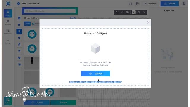The width and height of the screenshot is (190, 107).
Task: Activate the select pointer tool
Action: [x=134, y=12]
